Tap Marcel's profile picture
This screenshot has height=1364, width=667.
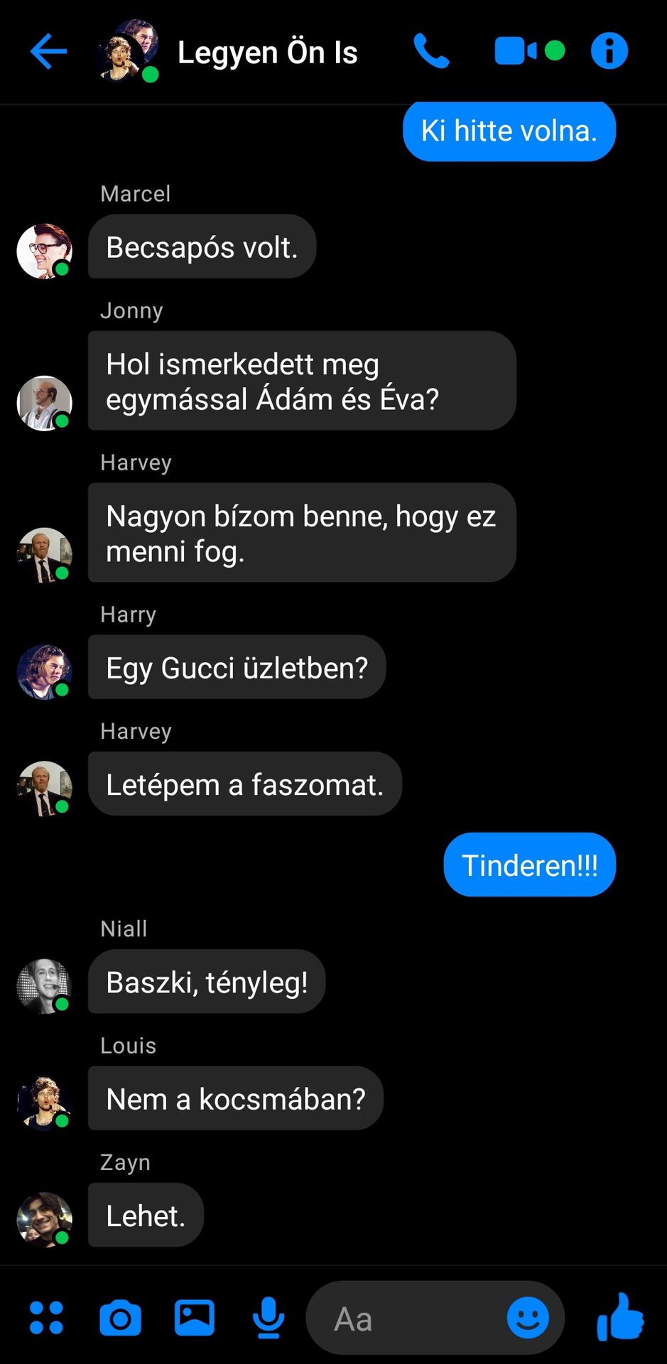pos(44,251)
